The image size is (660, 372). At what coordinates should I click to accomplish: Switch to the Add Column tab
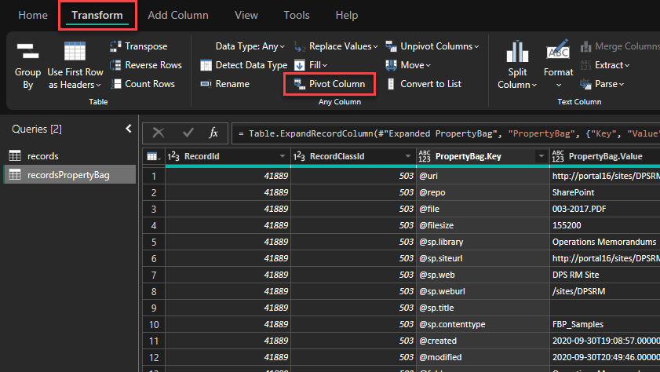pyautogui.click(x=178, y=15)
